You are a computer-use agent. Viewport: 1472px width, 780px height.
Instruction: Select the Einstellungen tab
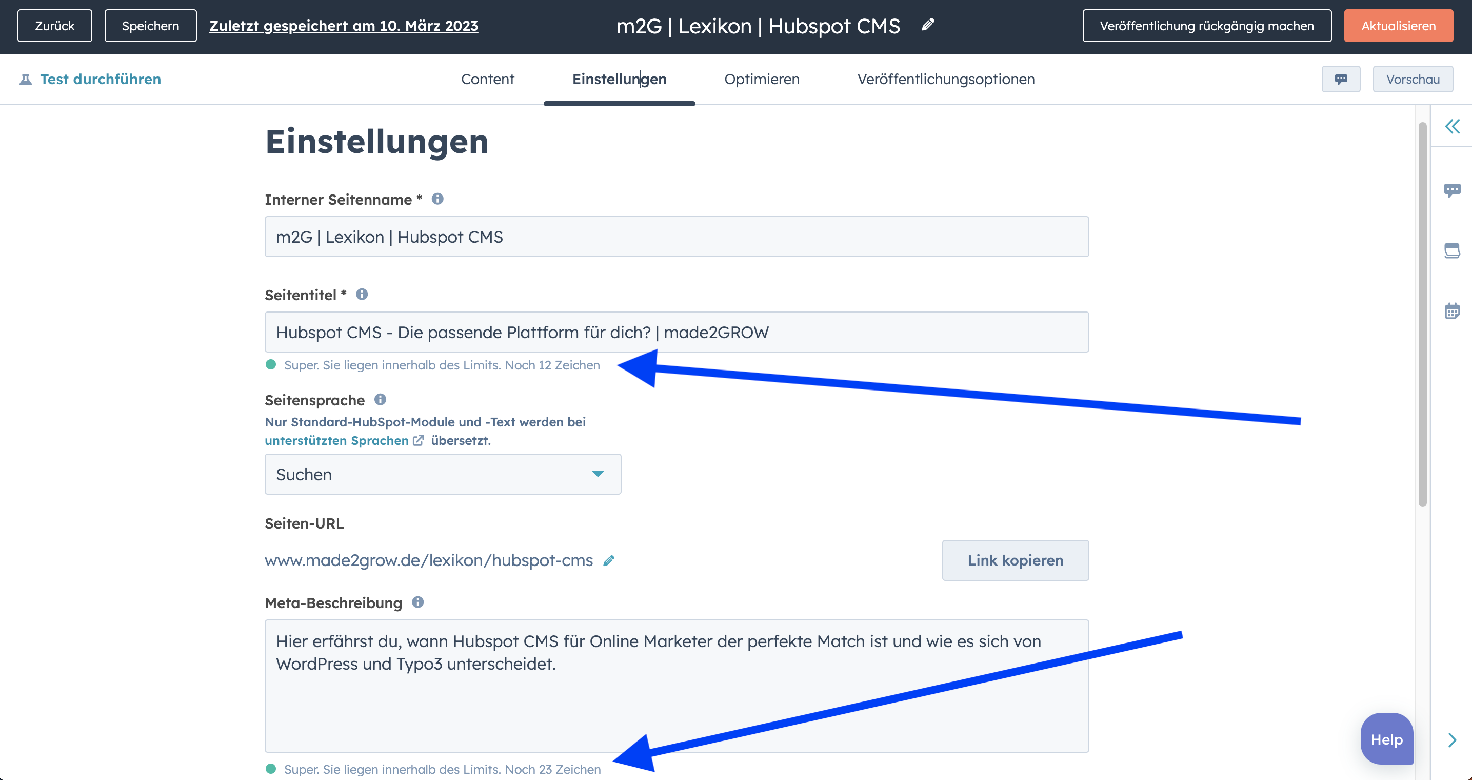point(620,80)
